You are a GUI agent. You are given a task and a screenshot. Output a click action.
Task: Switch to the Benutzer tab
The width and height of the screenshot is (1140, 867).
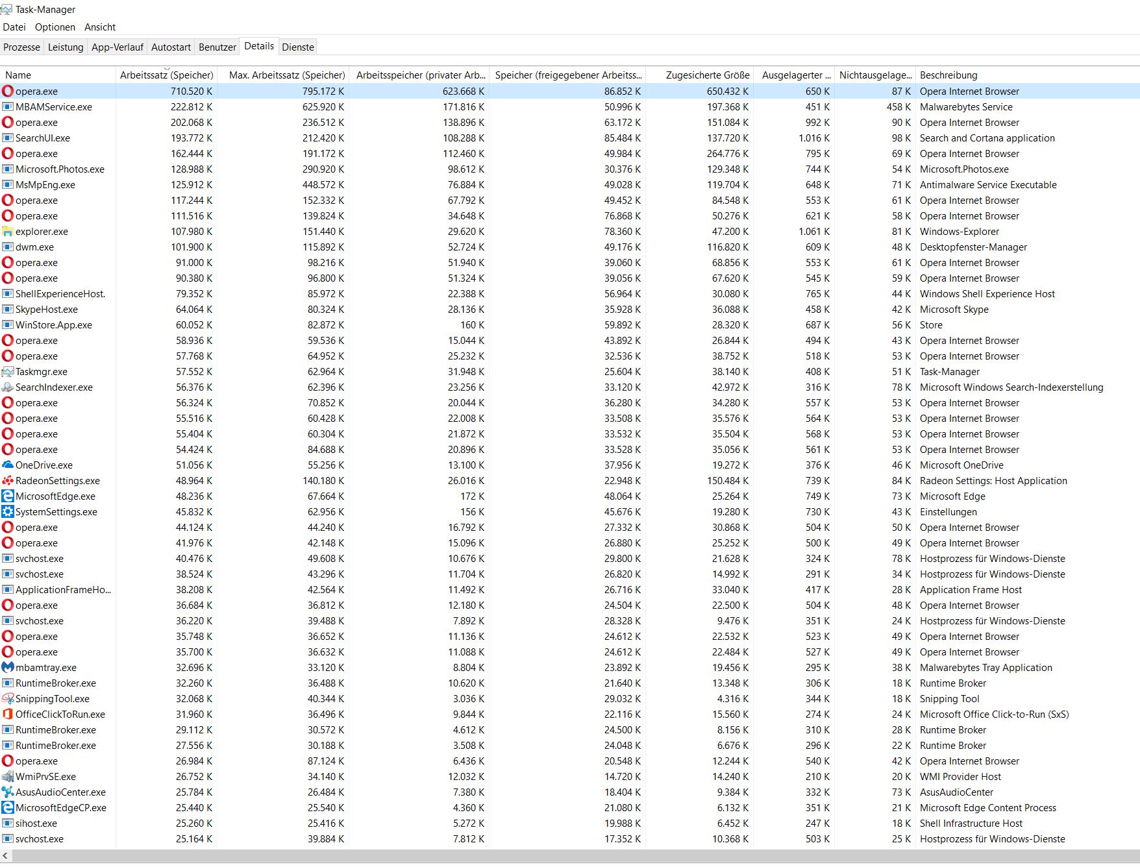[217, 47]
